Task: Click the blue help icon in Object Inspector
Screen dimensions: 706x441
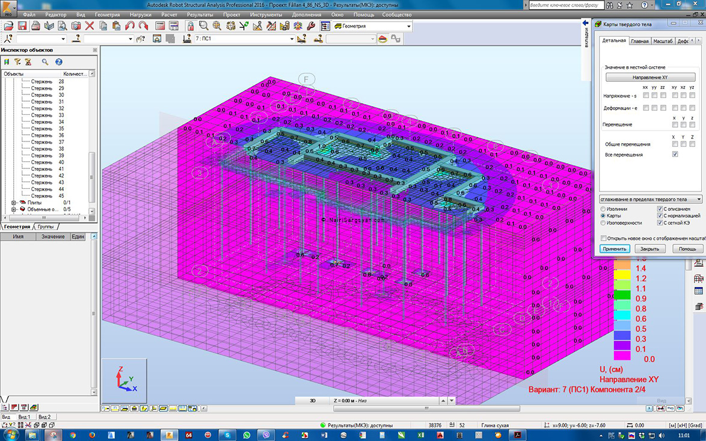Action: (x=58, y=62)
